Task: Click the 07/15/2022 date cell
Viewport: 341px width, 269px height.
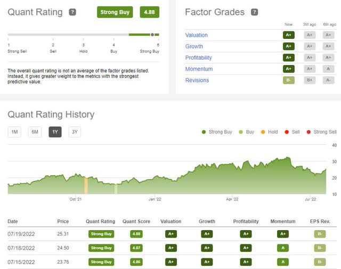Action: click(x=21, y=262)
